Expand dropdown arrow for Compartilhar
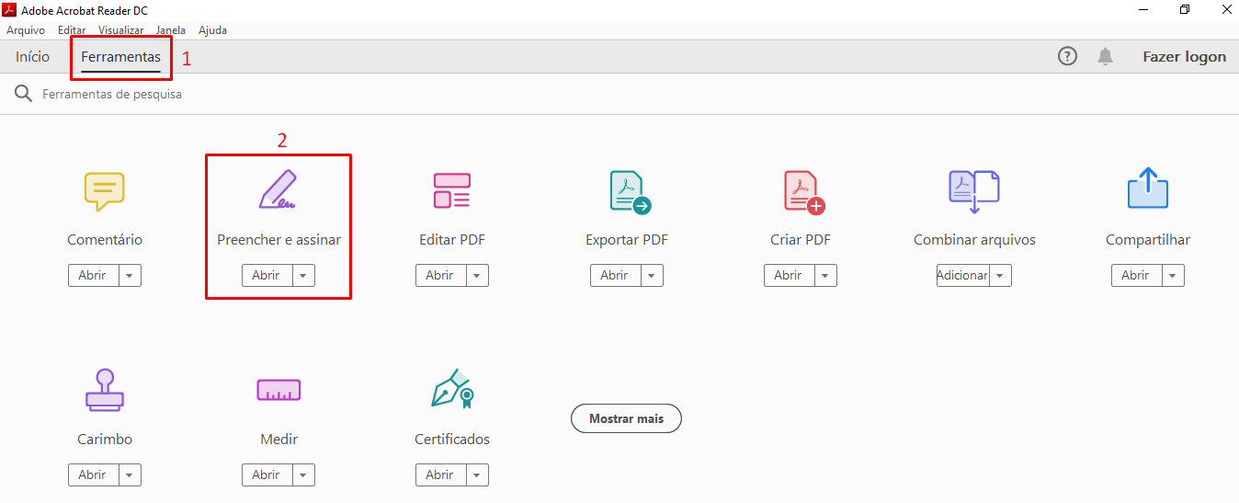This screenshot has width=1239, height=503. pyautogui.click(x=1173, y=276)
